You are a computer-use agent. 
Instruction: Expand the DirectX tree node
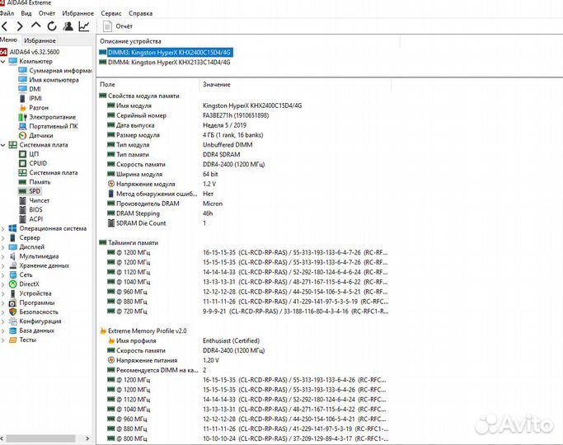tap(2, 284)
